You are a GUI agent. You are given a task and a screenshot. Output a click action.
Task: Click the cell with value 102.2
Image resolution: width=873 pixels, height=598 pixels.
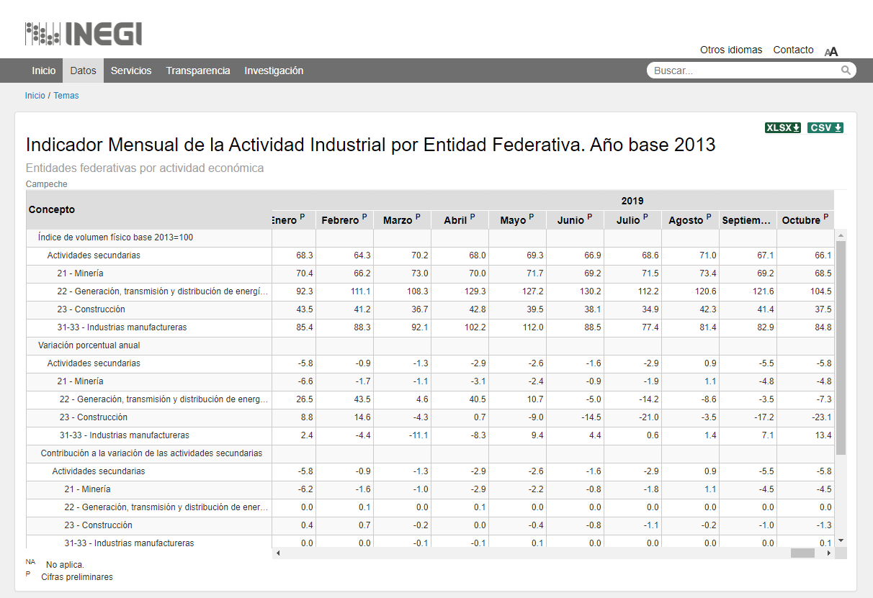tap(460, 327)
